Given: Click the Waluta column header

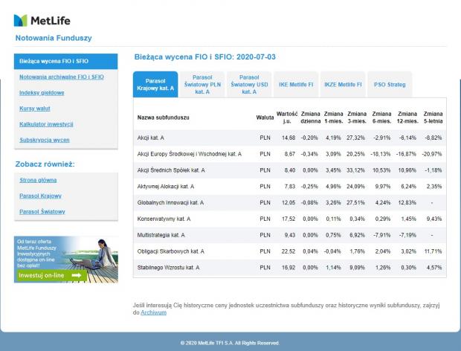Looking at the screenshot, I should (x=265, y=117).
